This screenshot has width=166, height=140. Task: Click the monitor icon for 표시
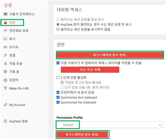(5, 39)
